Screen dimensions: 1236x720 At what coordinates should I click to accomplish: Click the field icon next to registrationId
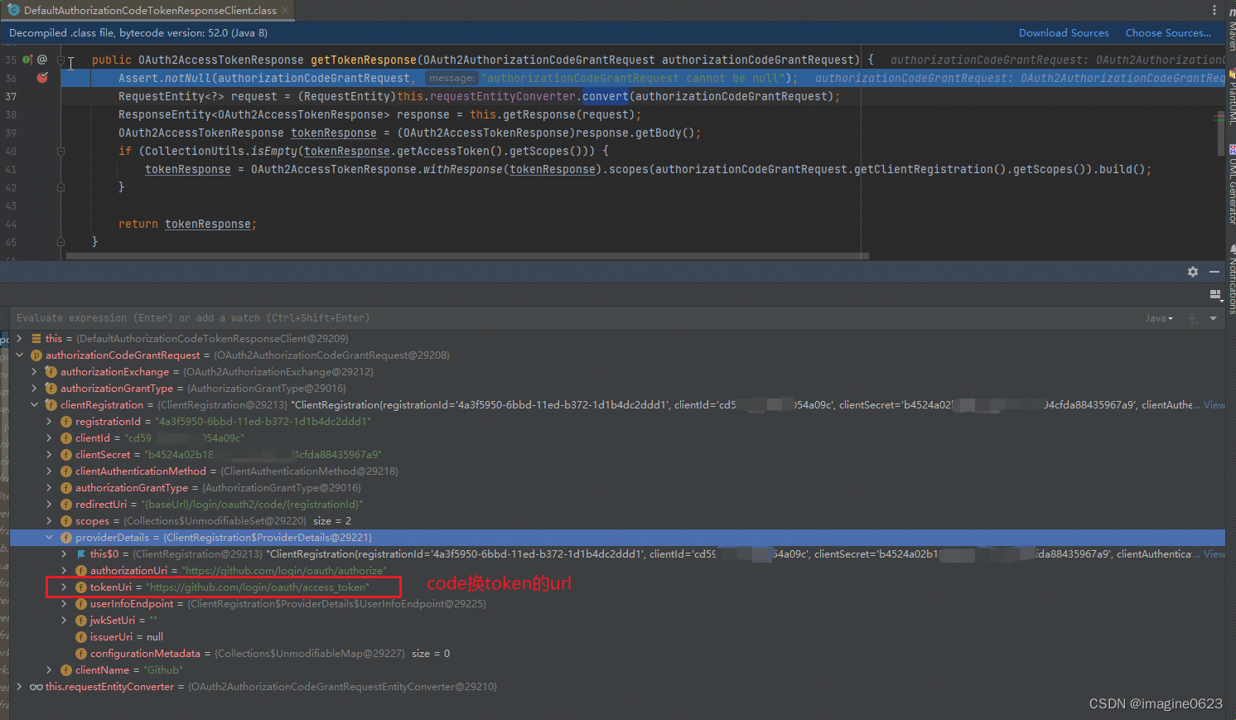pos(66,422)
